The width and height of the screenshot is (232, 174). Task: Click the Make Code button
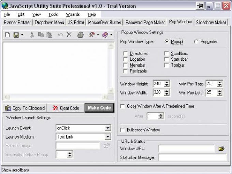click(x=99, y=108)
